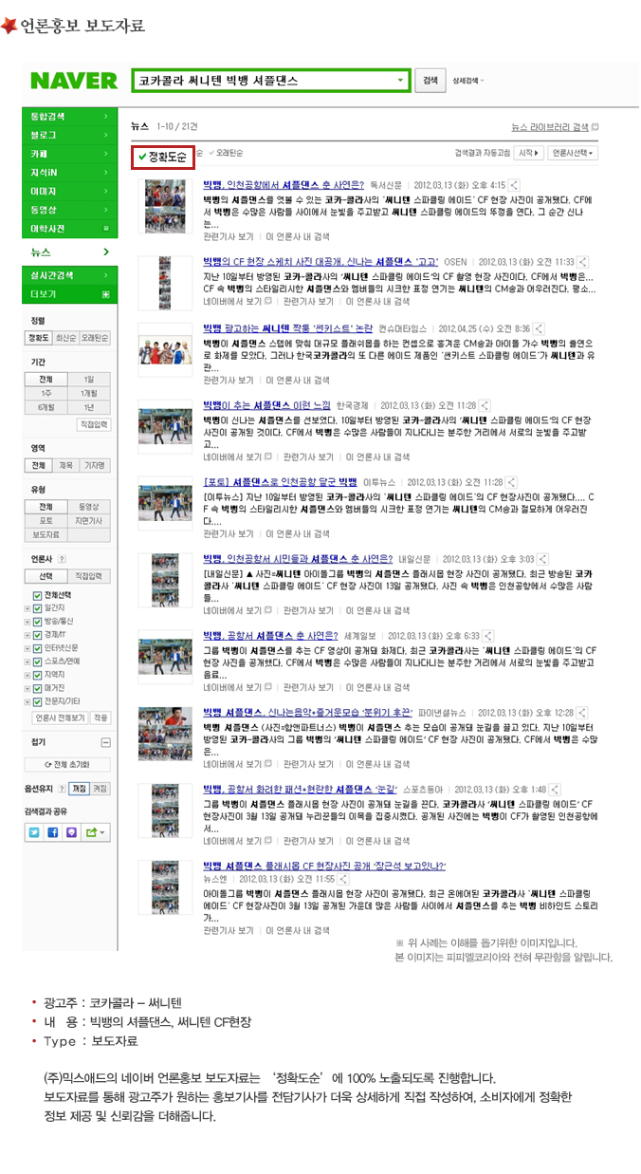
Task: Open the 언론사선택 dropdown
Action: (575, 152)
